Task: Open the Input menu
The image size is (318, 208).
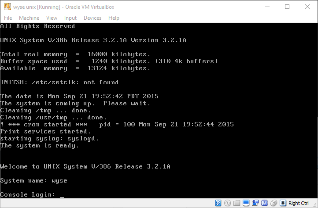Action: tap(70, 18)
